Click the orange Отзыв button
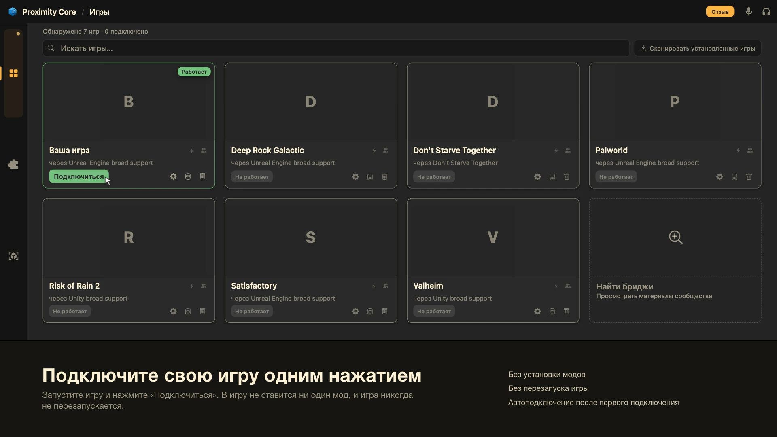This screenshot has height=437, width=777. click(x=720, y=12)
